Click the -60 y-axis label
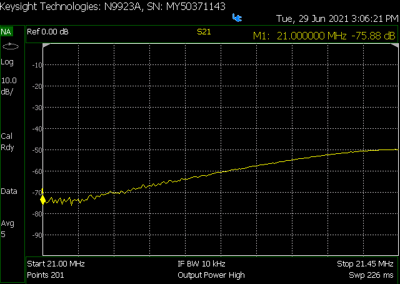The height and width of the screenshot is (284, 400). 37,171
